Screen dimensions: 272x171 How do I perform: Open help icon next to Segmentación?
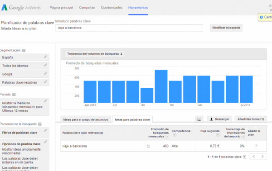pos(24,50)
